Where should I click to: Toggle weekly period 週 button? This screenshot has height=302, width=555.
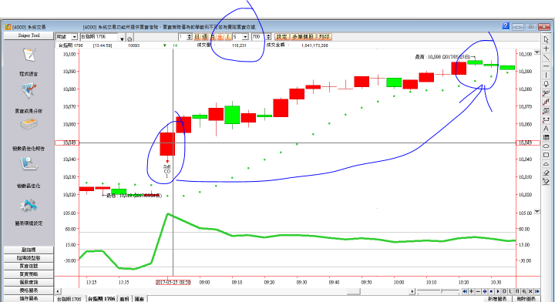pos(205,37)
